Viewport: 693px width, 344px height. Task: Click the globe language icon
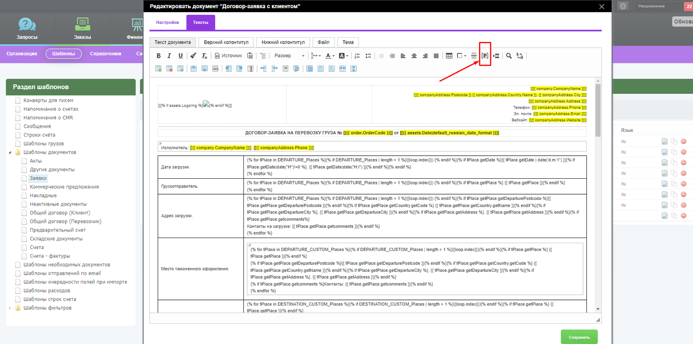pyautogui.click(x=623, y=6)
